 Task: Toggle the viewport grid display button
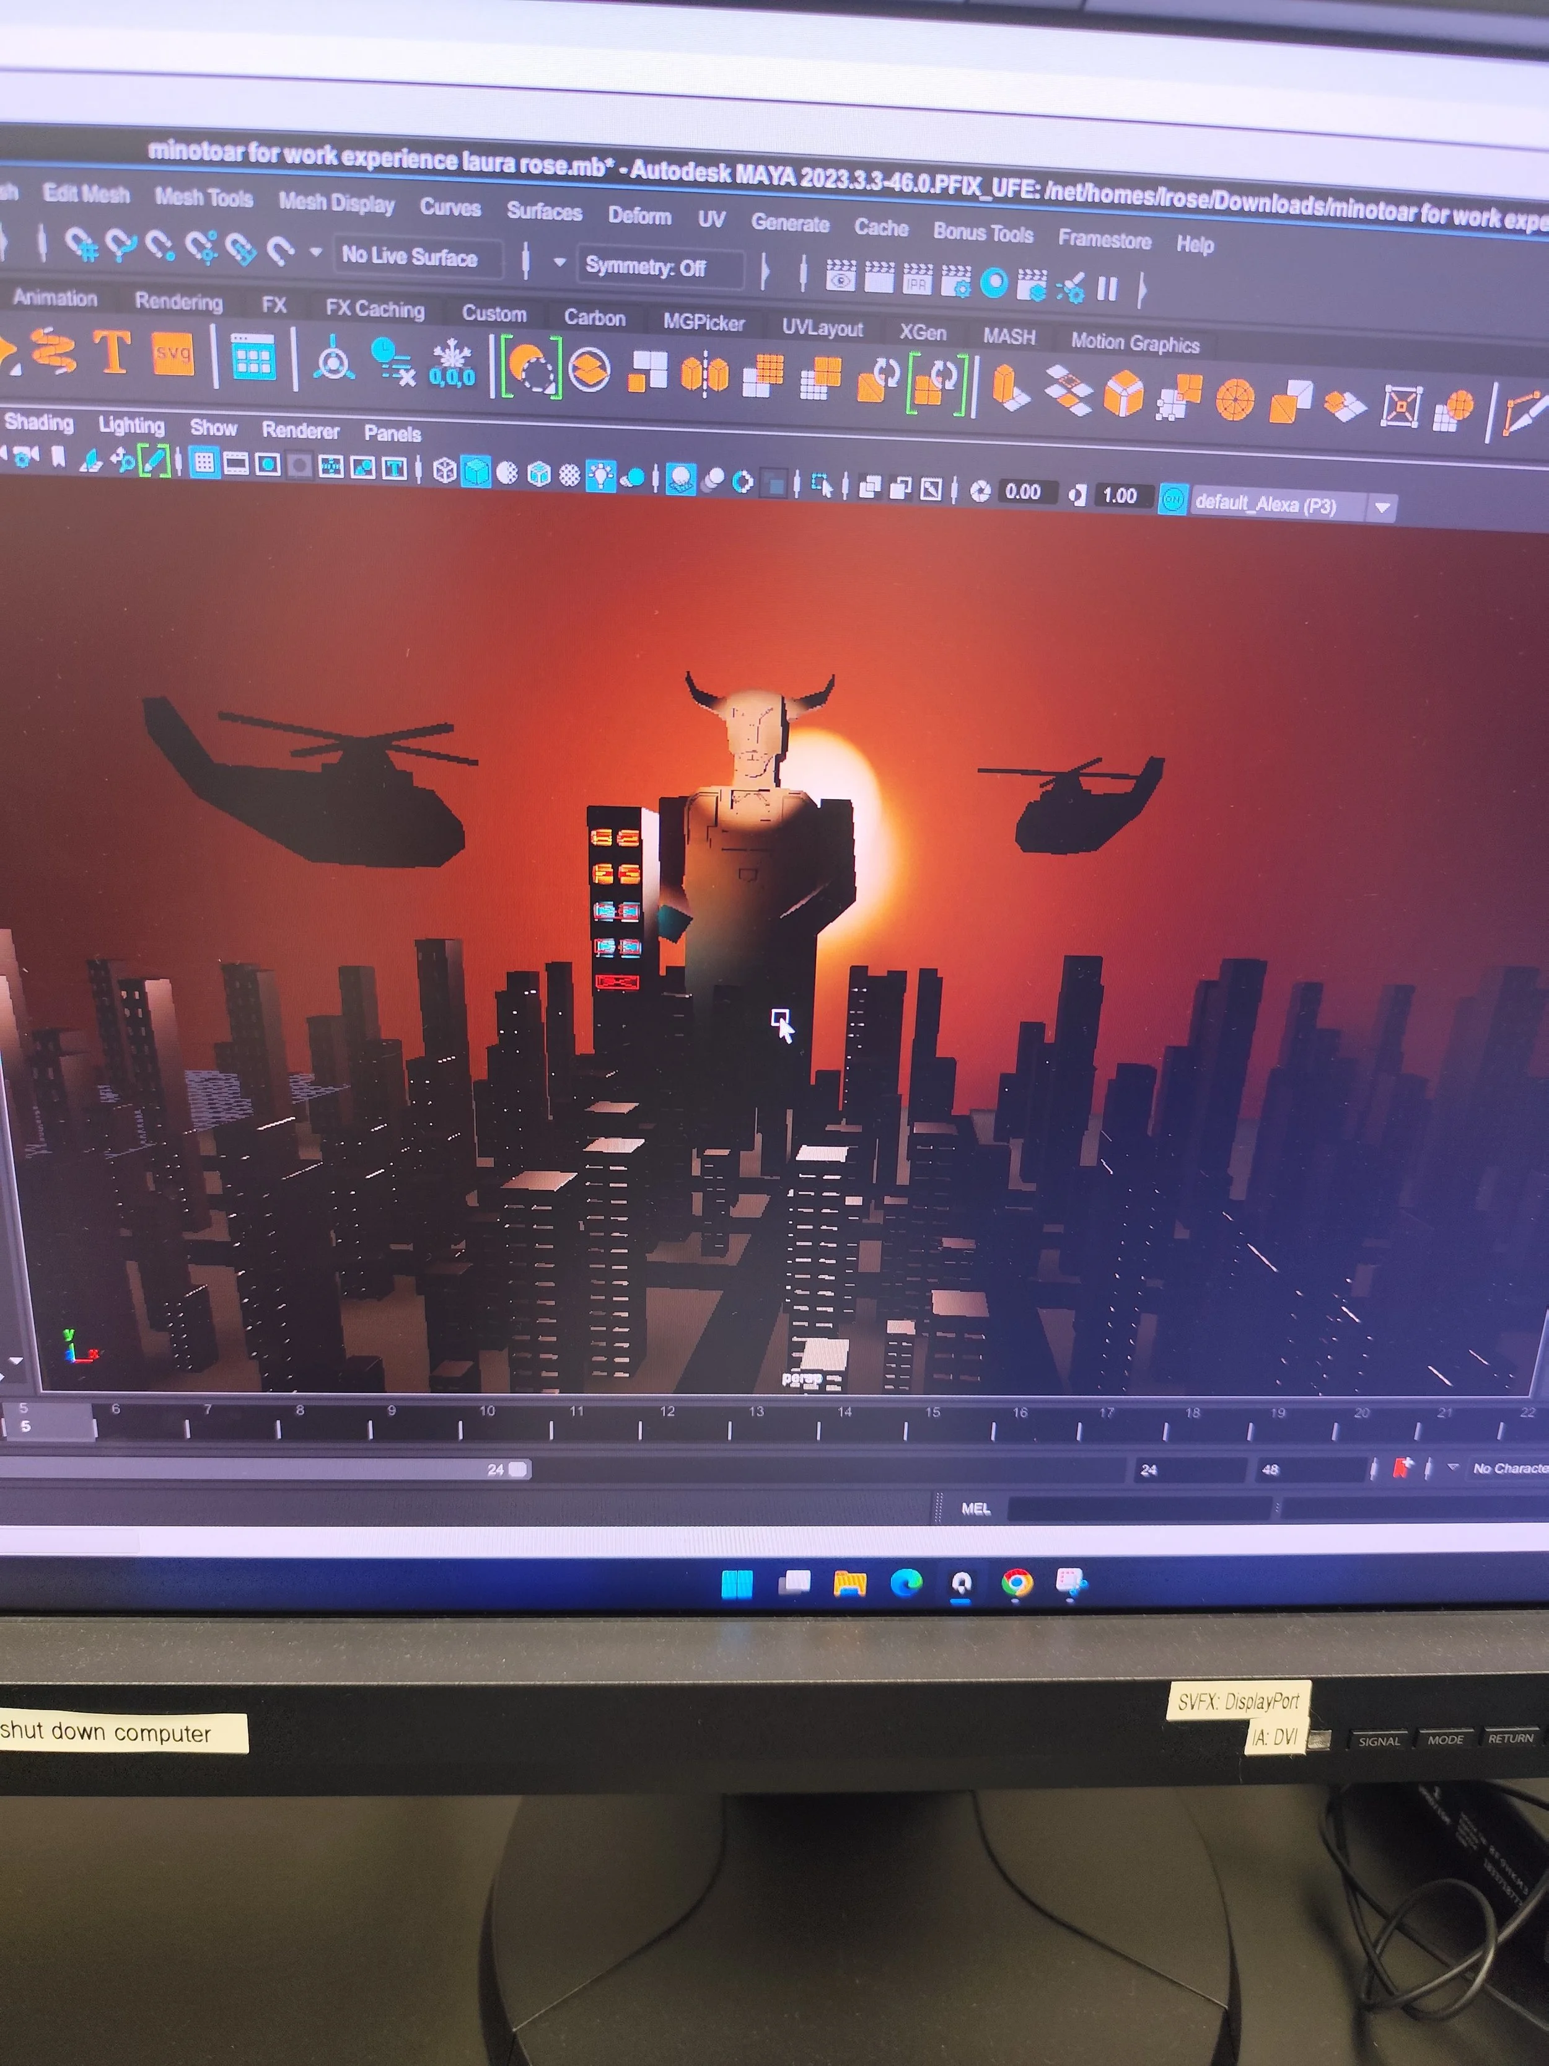coord(204,463)
